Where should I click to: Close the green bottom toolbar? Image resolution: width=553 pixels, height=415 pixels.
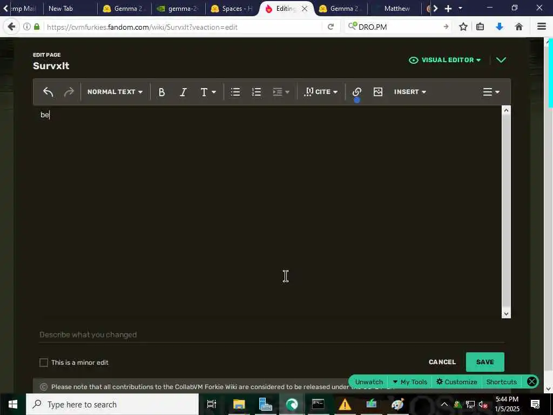click(x=532, y=381)
